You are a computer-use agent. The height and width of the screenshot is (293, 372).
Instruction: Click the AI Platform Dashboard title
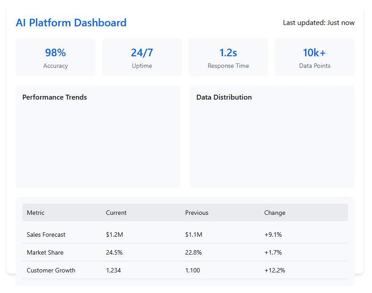point(71,23)
